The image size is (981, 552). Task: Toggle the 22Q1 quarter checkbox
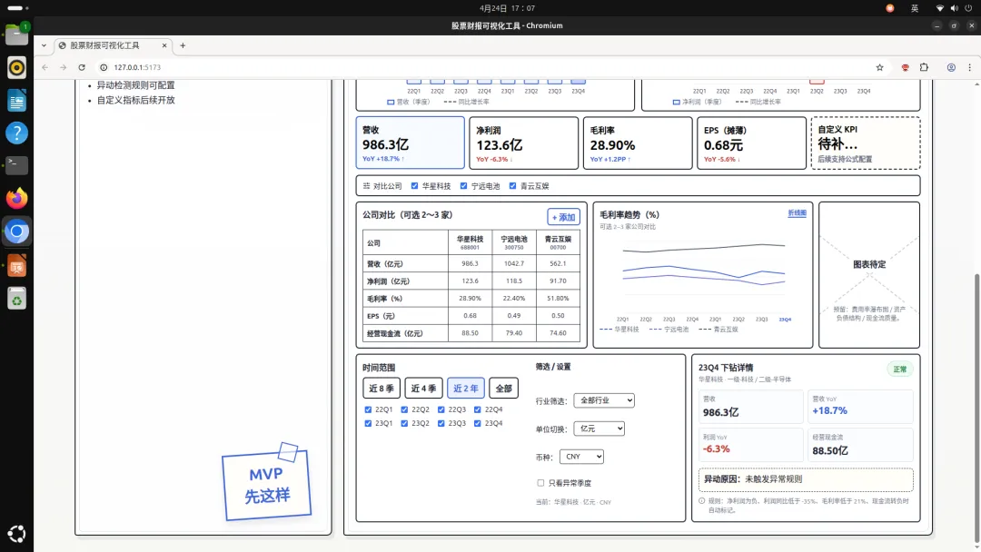pyautogui.click(x=368, y=409)
